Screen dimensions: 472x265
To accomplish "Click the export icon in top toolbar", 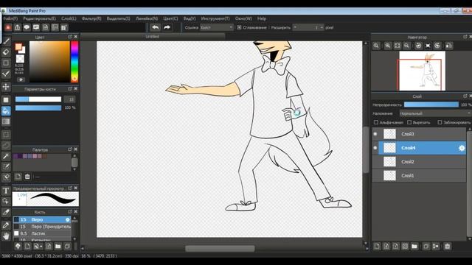I will pyautogui.click(x=18, y=28).
